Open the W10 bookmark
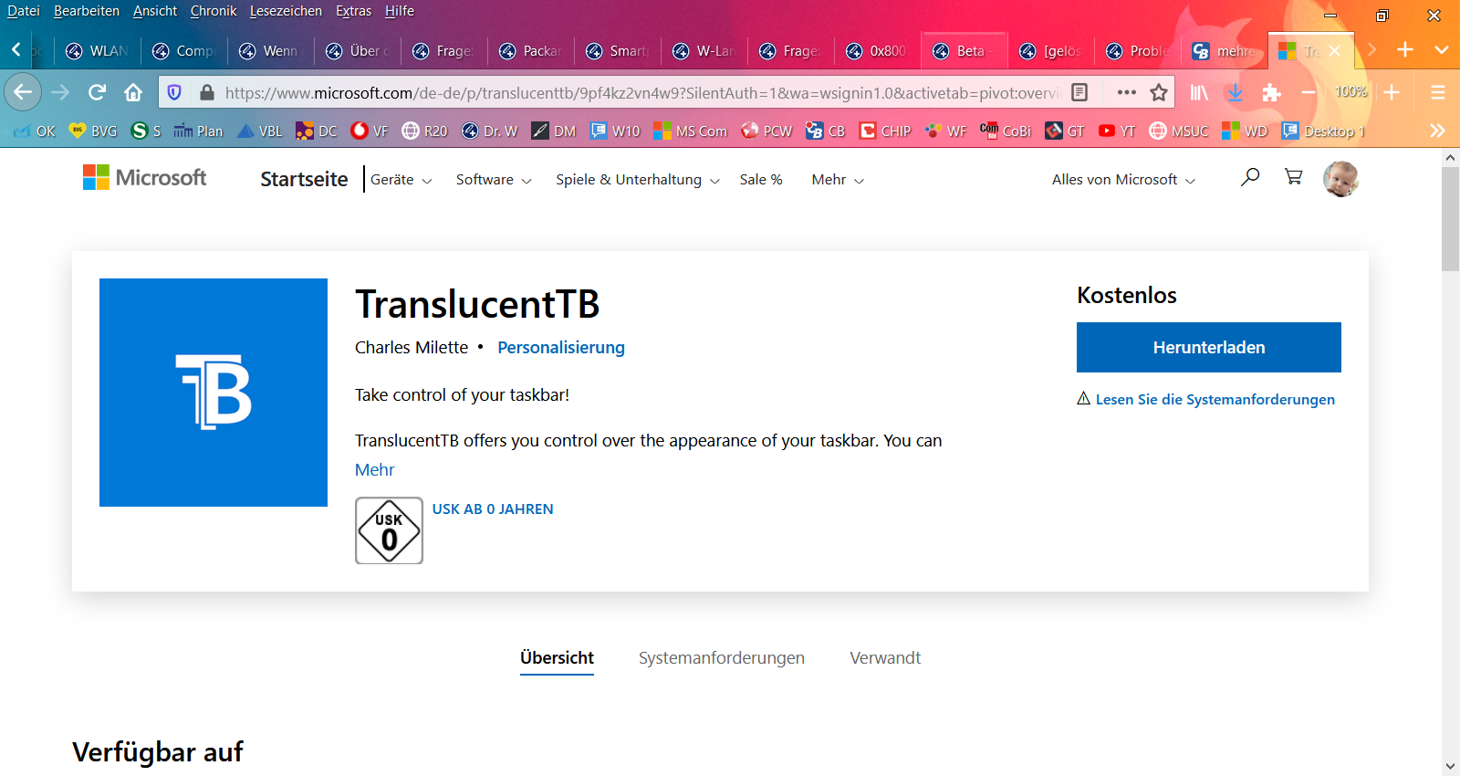Screen dimensions: 1460x776 615,131
